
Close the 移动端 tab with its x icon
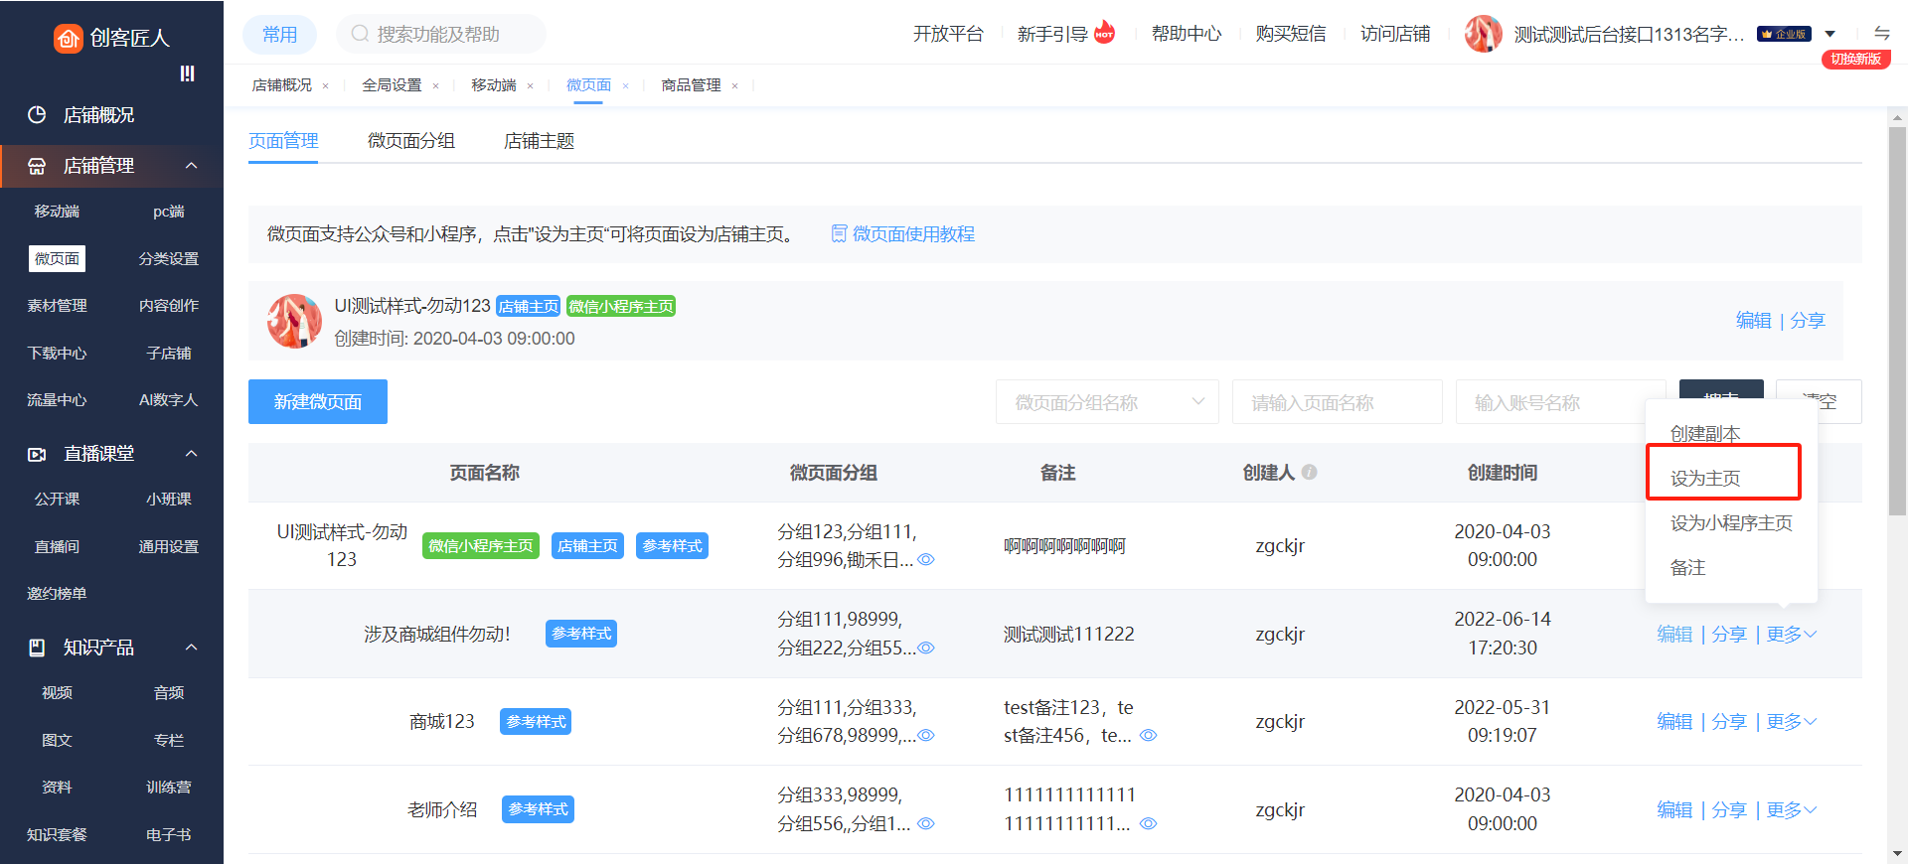click(530, 86)
